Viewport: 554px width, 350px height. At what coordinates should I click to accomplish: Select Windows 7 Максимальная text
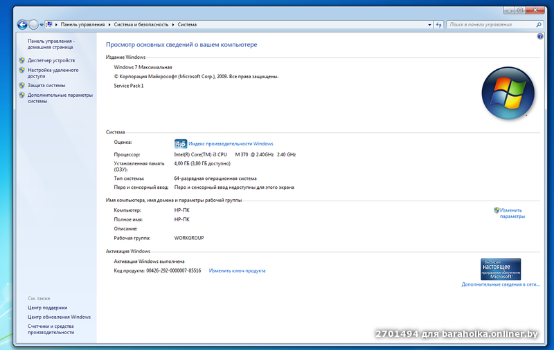click(143, 67)
